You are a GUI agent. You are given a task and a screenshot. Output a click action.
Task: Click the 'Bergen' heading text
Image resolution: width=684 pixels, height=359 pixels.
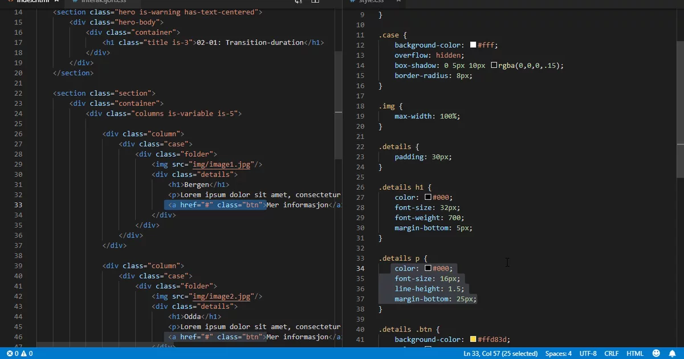(197, 185)
